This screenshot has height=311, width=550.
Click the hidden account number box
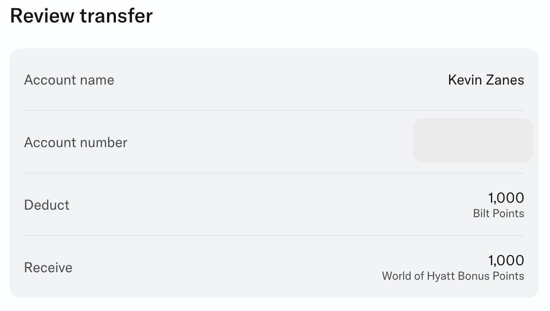tap(472, 141)
